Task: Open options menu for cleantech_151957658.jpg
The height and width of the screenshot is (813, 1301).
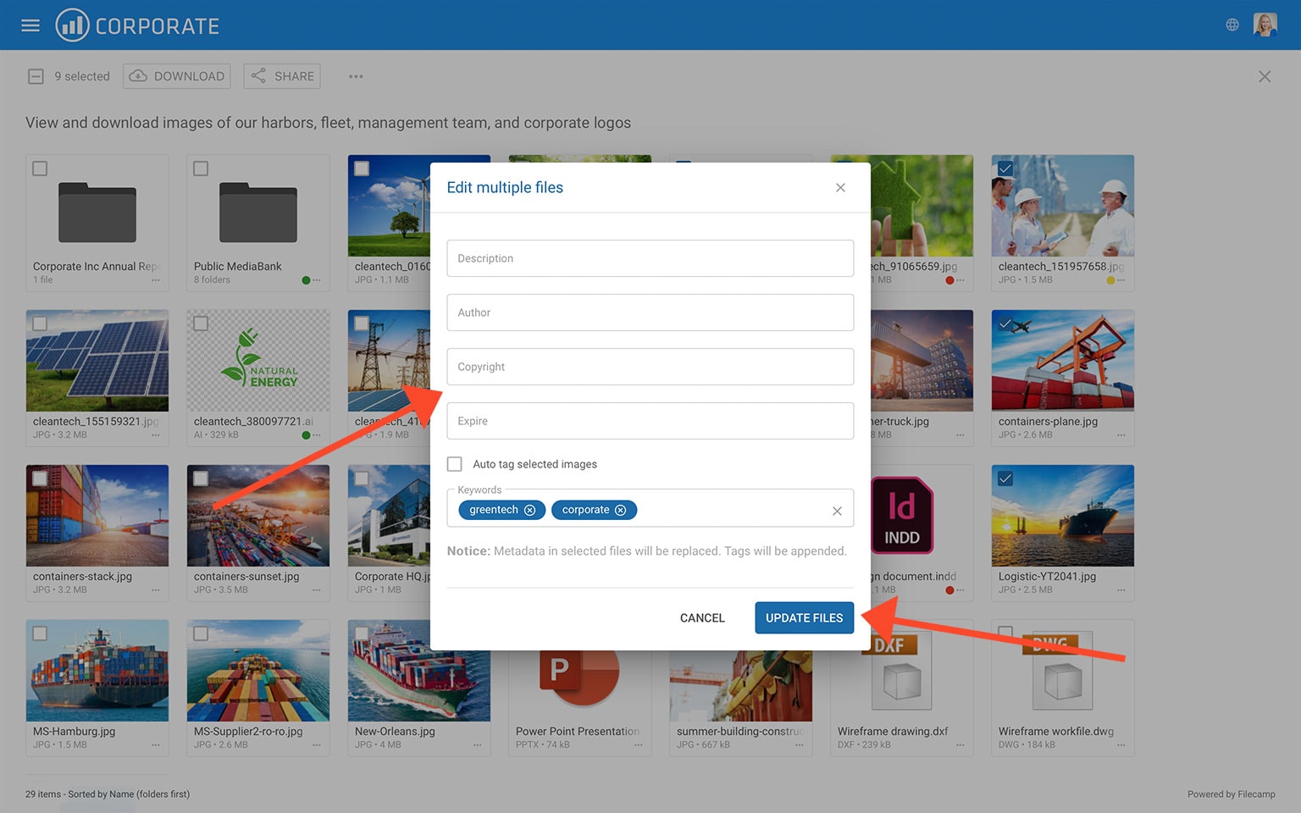Action: click(x=1121, y=280)
